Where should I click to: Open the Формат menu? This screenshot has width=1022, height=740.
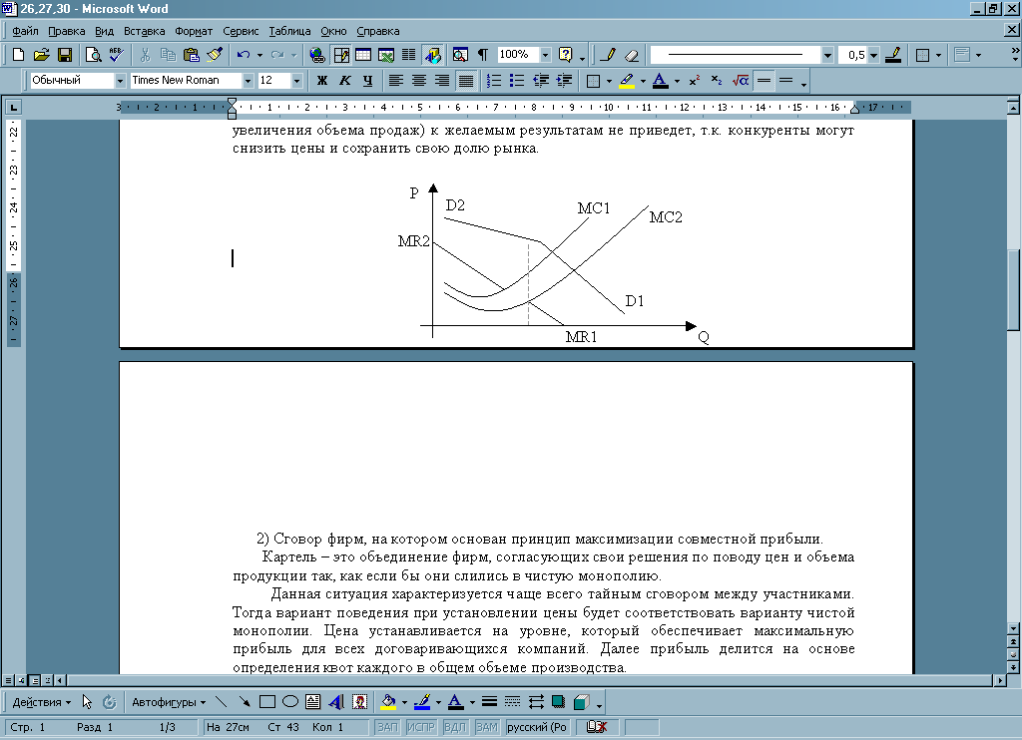pyautogui.click(x=194, y=31)
